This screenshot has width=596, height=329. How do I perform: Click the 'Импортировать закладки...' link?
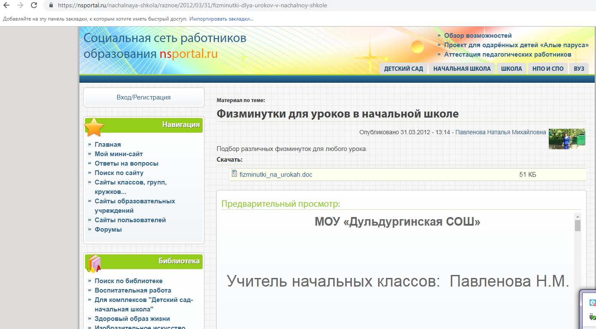(221, 19)
